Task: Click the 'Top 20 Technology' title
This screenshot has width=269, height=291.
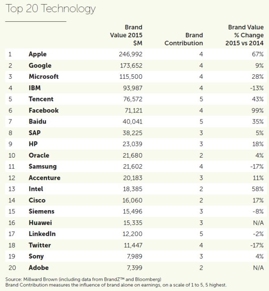Action: click(51, 9)
